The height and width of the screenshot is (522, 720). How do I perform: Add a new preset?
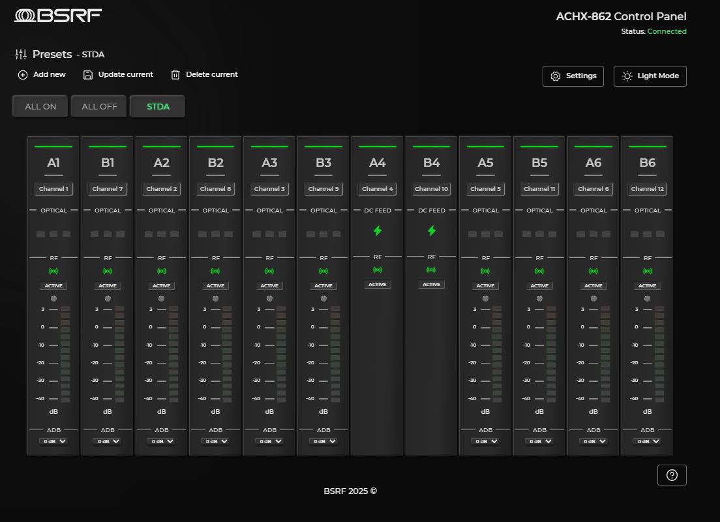pos(42,74)
